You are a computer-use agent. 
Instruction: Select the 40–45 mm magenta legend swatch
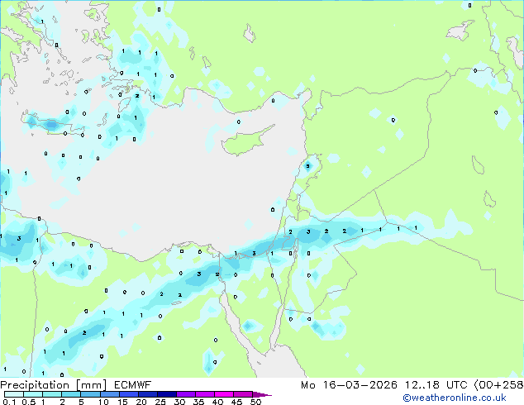click(224, 394)
